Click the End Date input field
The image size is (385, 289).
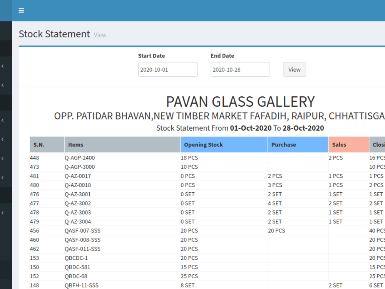pos(240,69)
